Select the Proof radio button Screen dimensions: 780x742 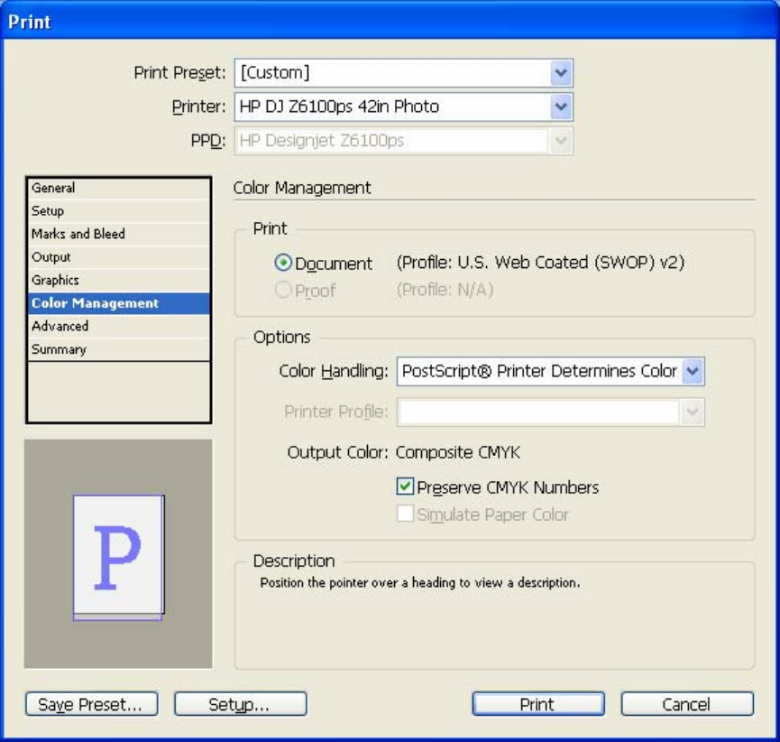pos(283,291)
